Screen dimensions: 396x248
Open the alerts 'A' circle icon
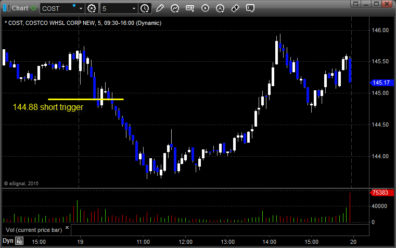220,8
